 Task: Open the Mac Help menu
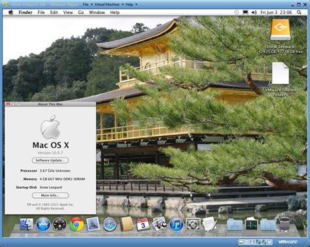[114, 12]
